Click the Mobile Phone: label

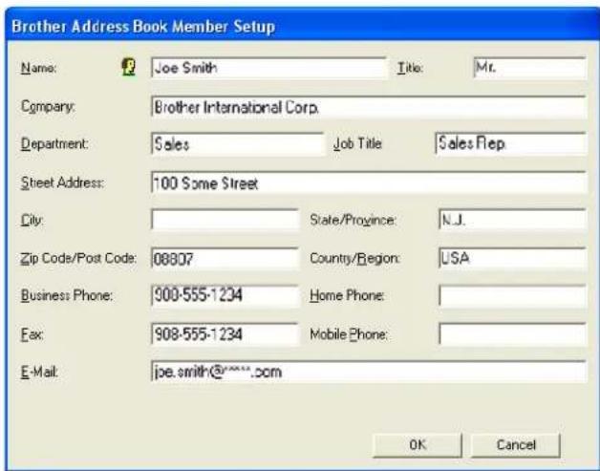pos(349,334)
